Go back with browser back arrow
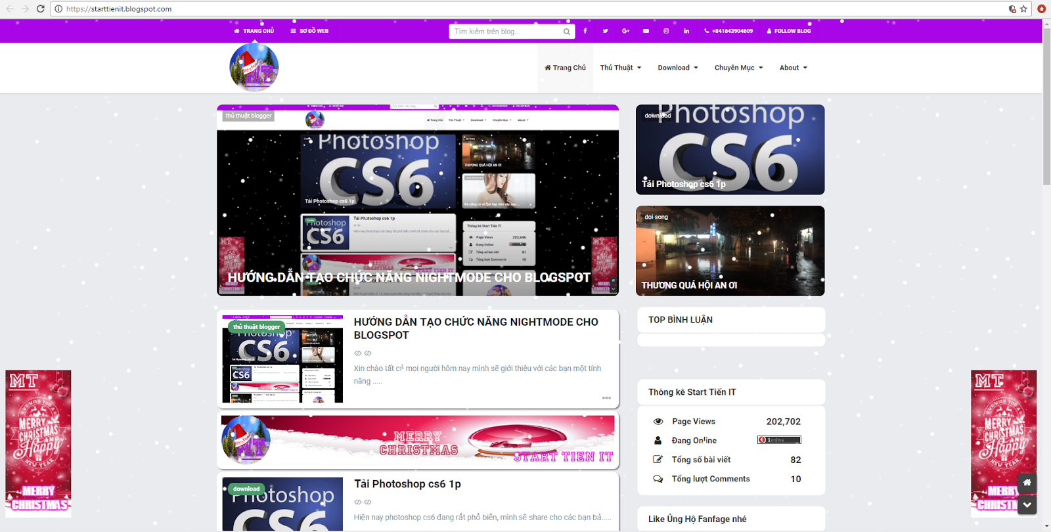 coord(10,9)
